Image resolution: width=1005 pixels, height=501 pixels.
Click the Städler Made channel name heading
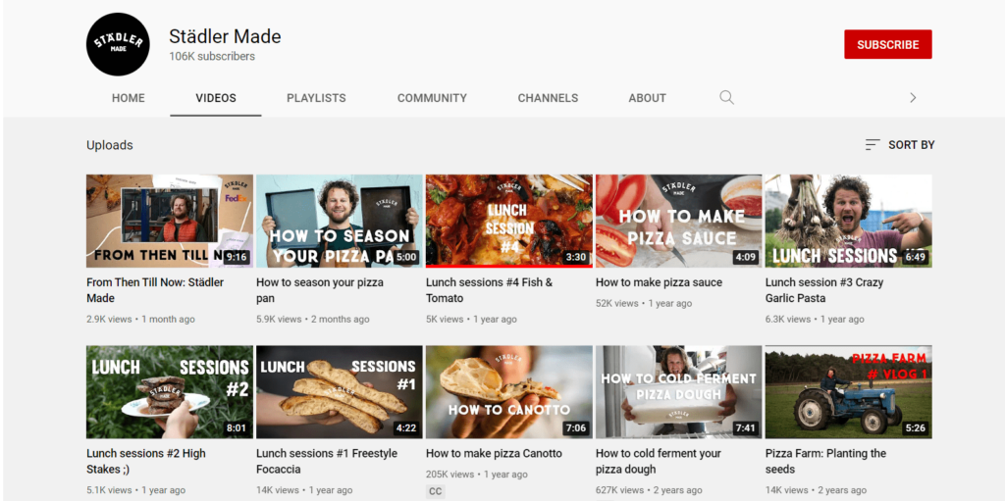(225, 36)
